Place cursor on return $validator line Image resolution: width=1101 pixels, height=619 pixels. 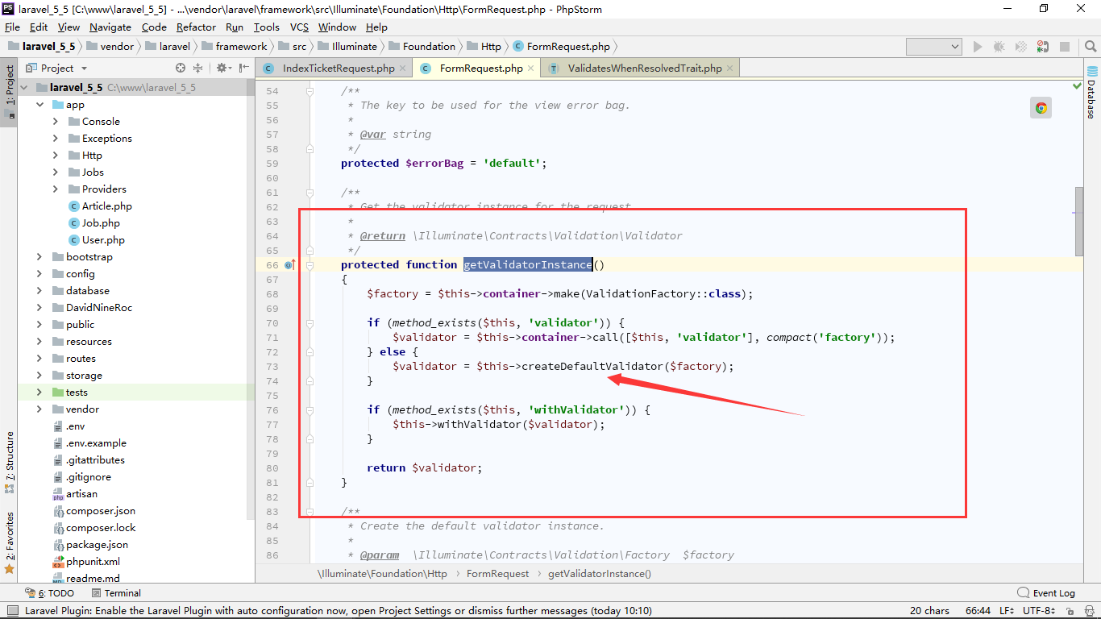click(x=424, y=467)
